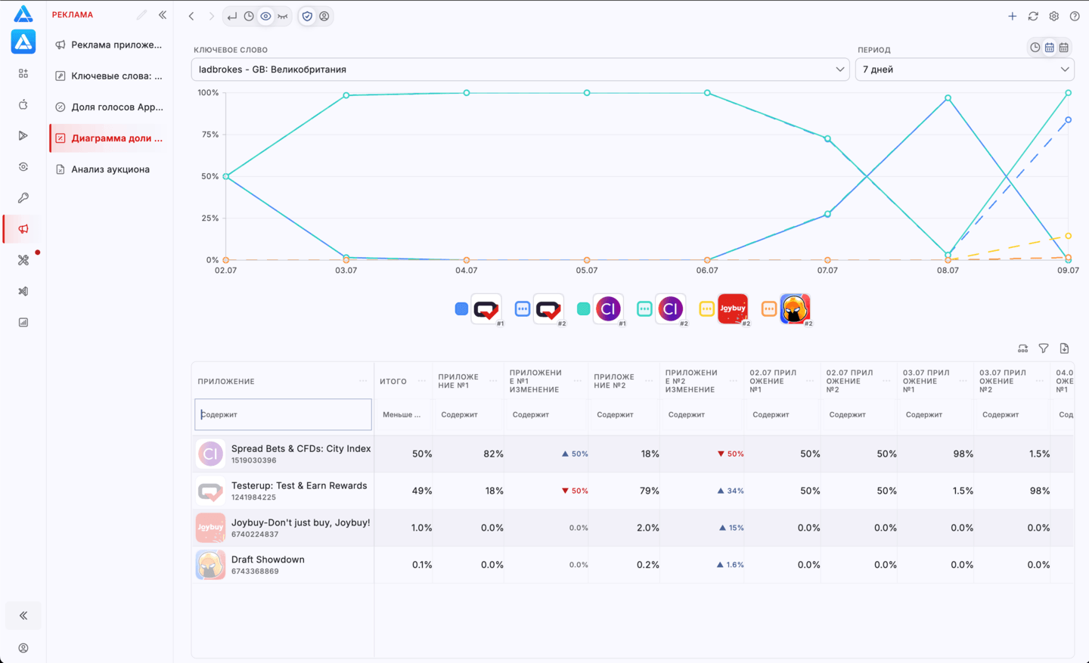Click the table transpose icon above table
The image size is (1089, 663).
click(x=1022, y=349)
